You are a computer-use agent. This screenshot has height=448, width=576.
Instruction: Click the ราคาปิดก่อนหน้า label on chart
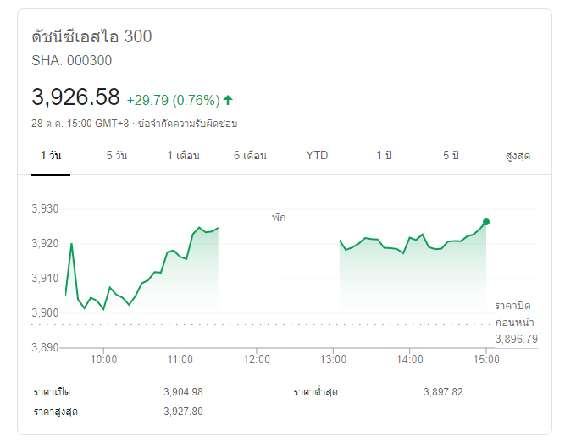tap(514, 313)
